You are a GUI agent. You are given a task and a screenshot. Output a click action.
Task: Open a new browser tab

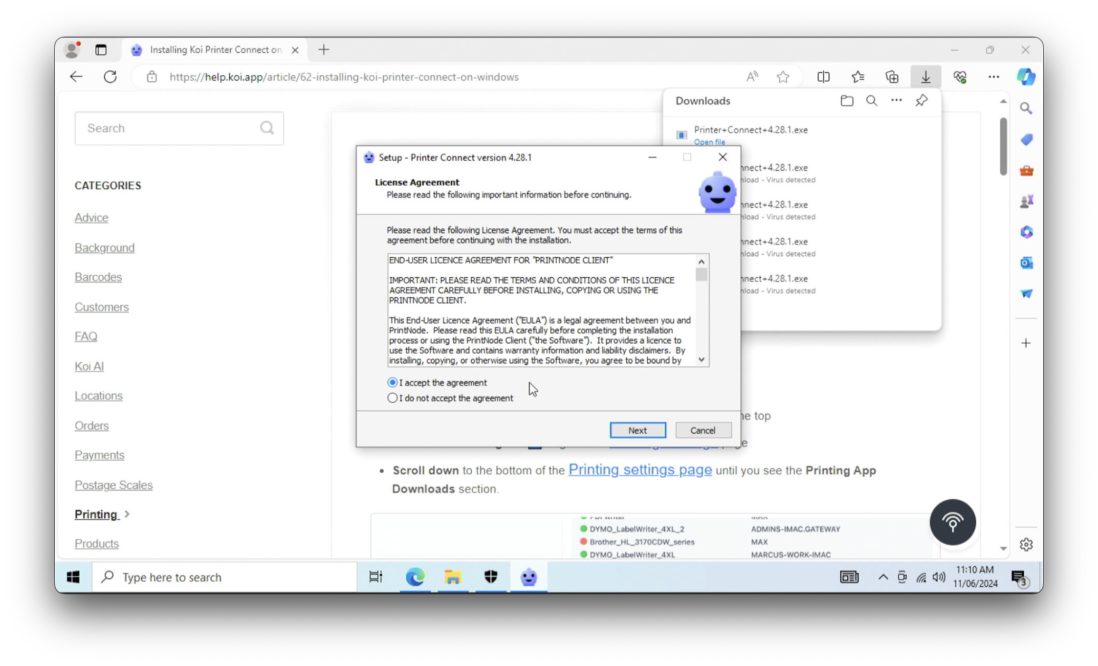tap(324, 50)
